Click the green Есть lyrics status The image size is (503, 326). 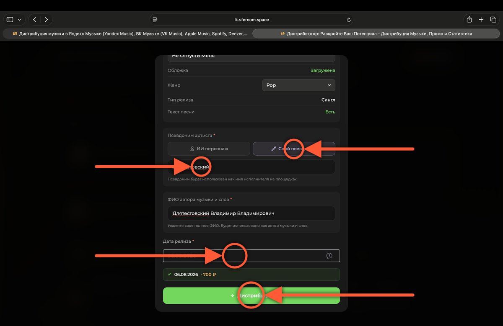(x=330, y=112)
